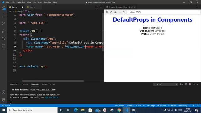Click the App.js breadcrumb item

pyautogui.click(x=19, y=11)
